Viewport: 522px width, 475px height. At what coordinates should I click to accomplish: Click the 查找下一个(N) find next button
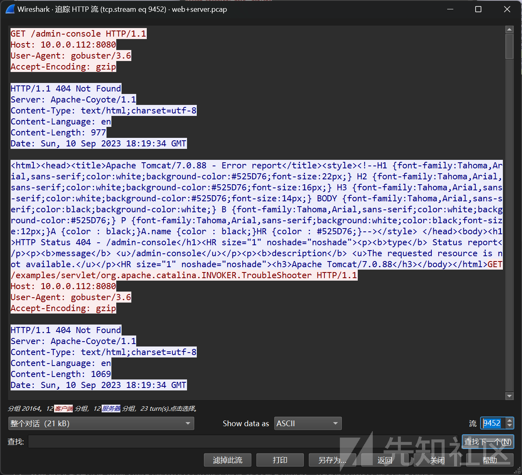tap(488, 442)
